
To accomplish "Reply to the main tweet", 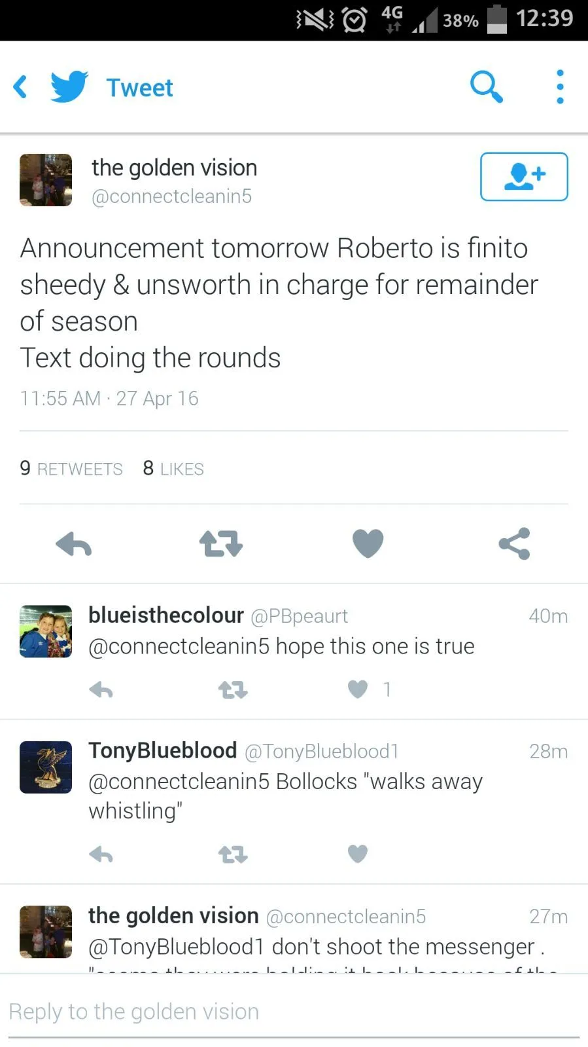I will pos(73,544).
